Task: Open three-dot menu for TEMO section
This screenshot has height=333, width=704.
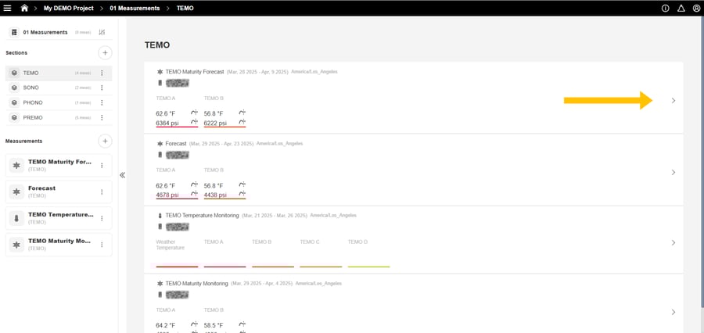Action: [102, 73]
